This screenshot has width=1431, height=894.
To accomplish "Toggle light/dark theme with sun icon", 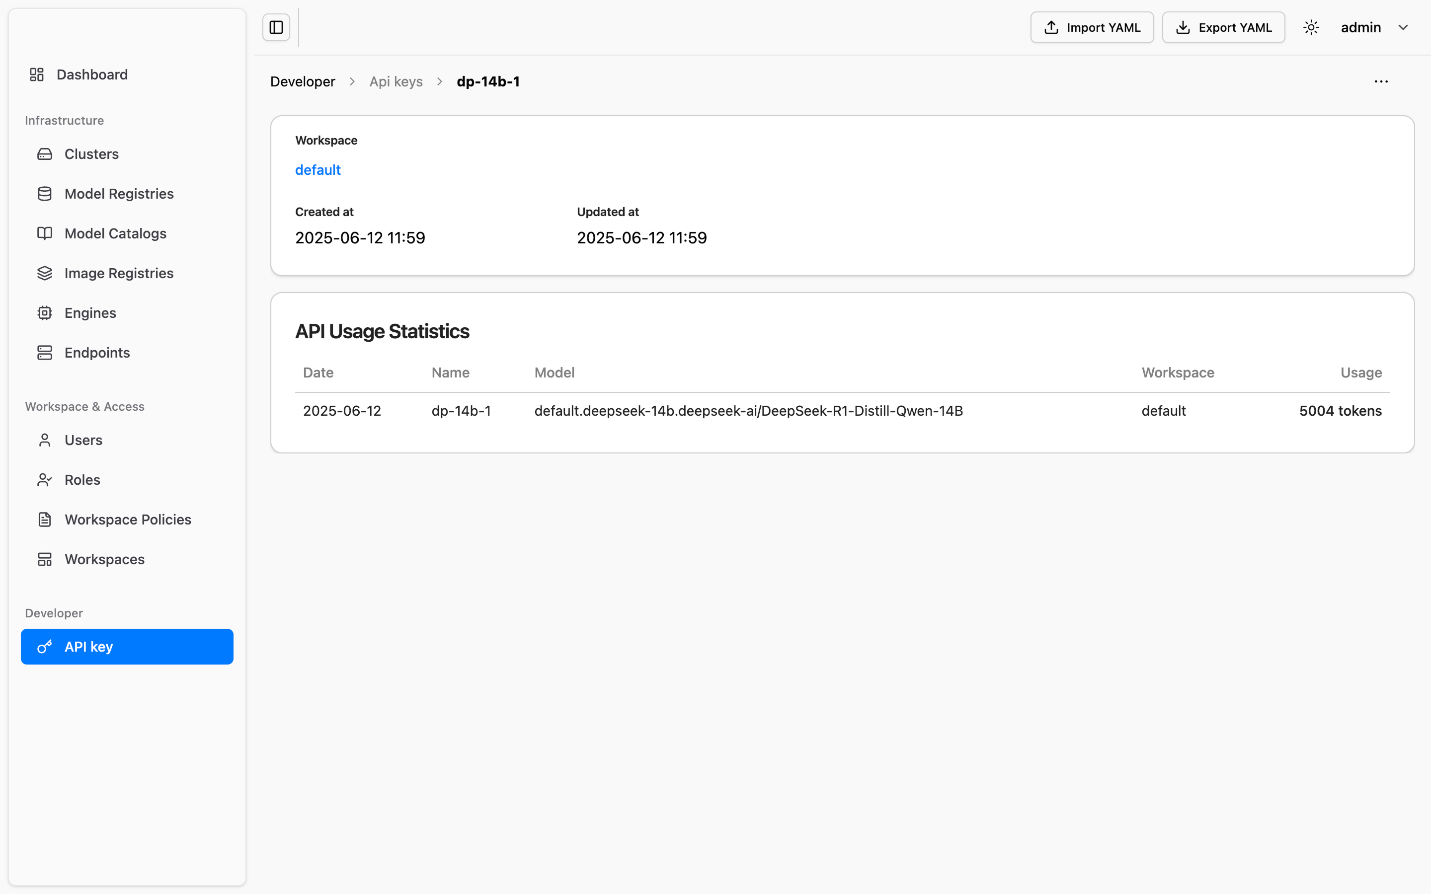I will pos(1311,27).
